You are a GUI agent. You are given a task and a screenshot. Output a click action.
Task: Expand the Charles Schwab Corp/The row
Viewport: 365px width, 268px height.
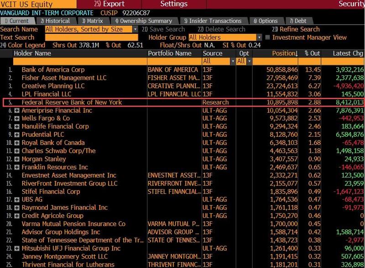click(x=17, y=151)
